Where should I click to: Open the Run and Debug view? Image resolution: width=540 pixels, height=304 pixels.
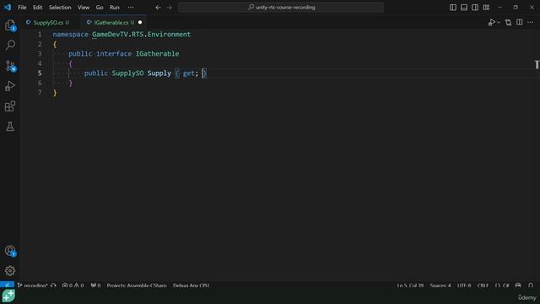[x=10, y=86]
